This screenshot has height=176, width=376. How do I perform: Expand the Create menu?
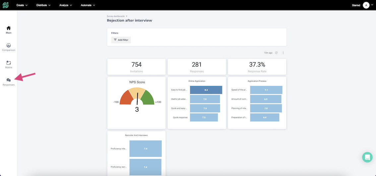pos(22,5)
